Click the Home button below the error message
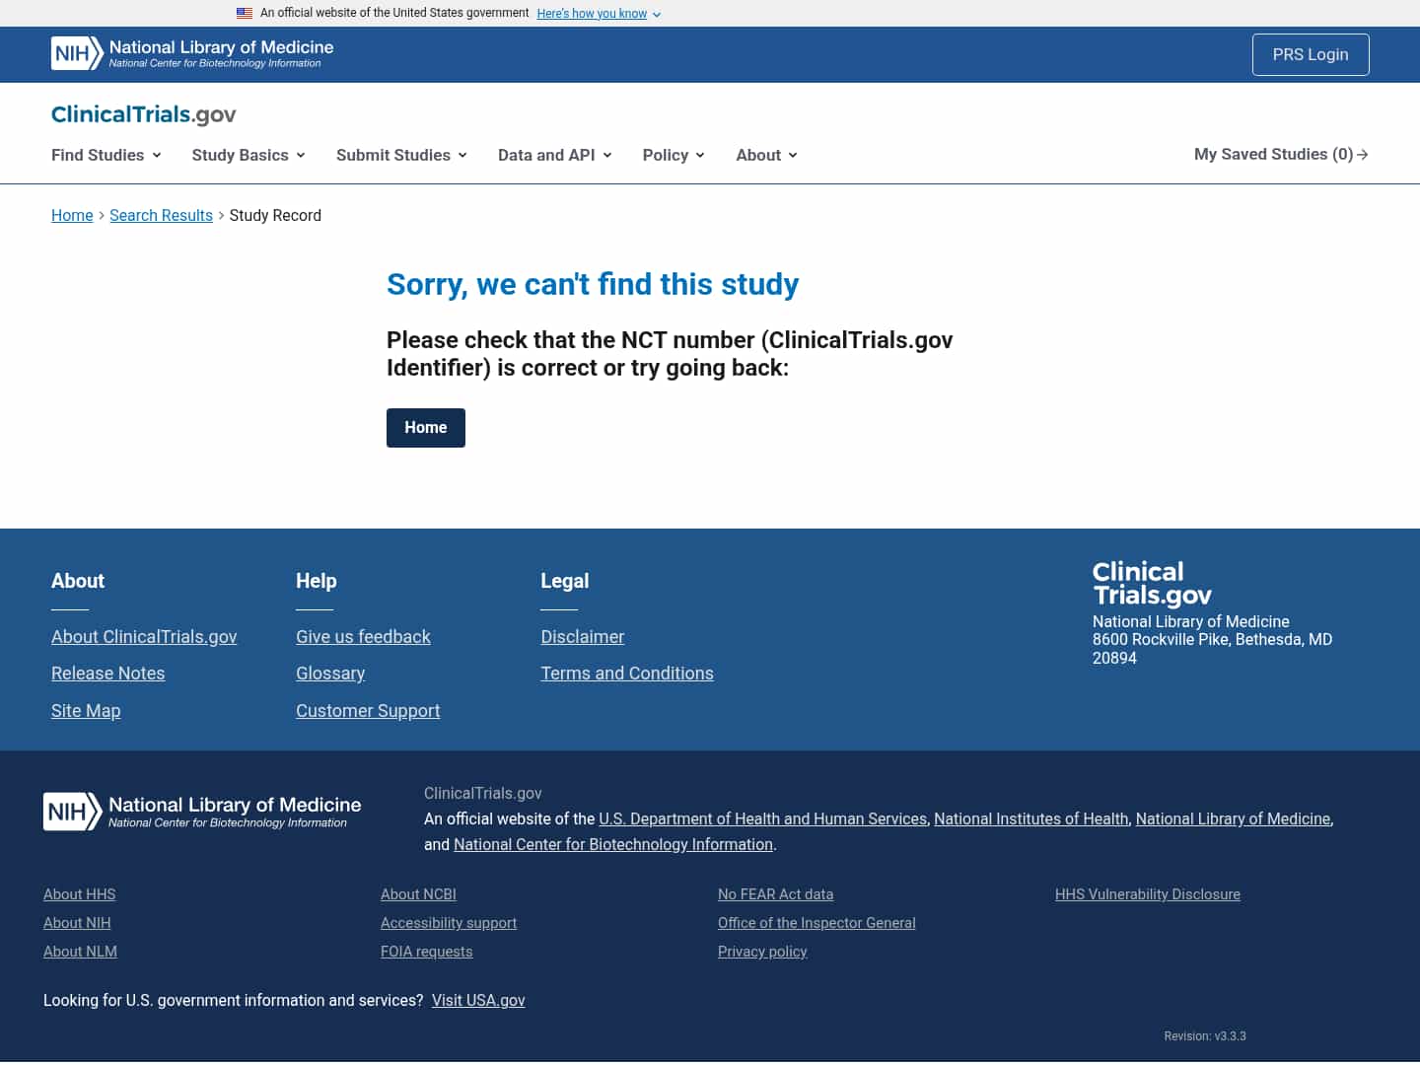Screen dimensions: 1420x1065 pyautogui.click(x=425, y=427)
